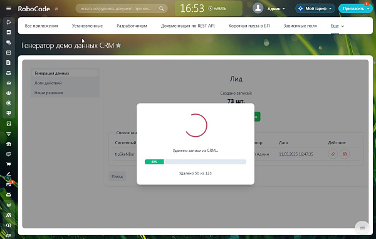
Task: Switch to Разработчикам tab
Action: pos(132,26)
